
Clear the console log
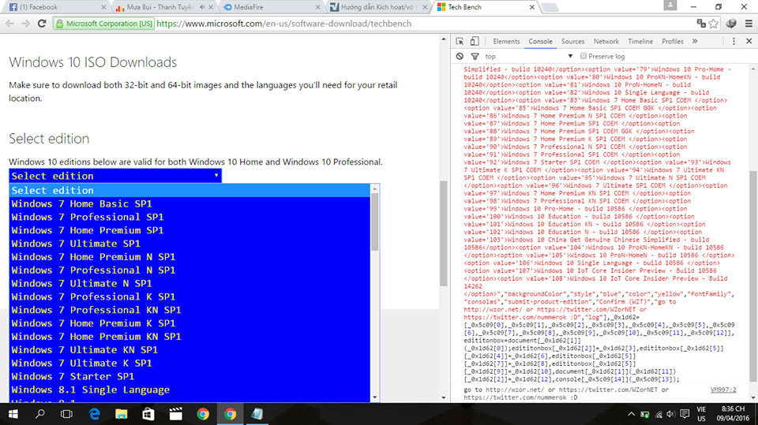click(460, 57)
